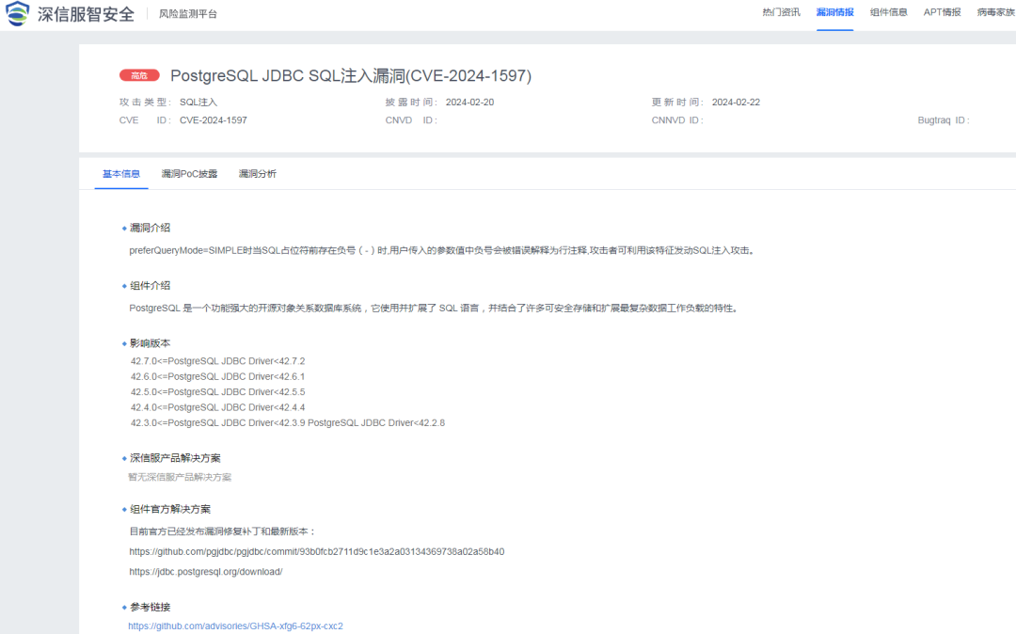1016x634 pixels.
Task: Click the 风险监测平台 header text
Action: pos(188,13)
